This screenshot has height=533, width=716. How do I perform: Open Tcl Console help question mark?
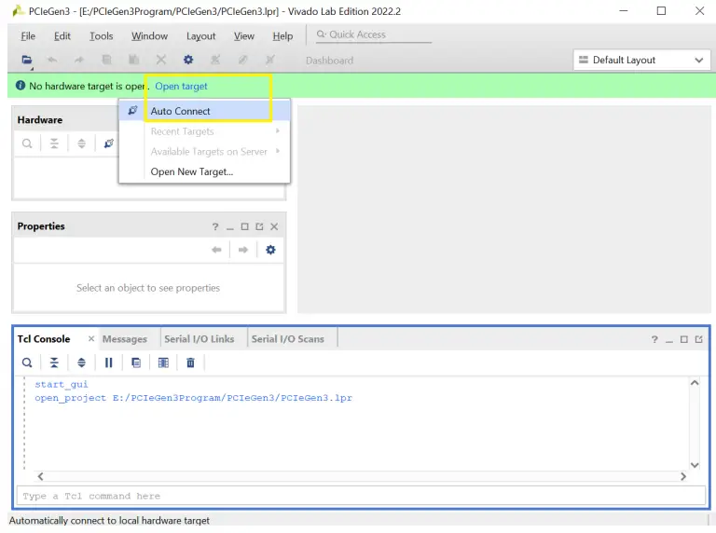pos(654,339)
